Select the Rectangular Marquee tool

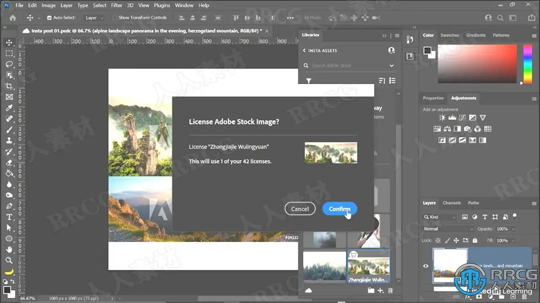tap(9, 53)
